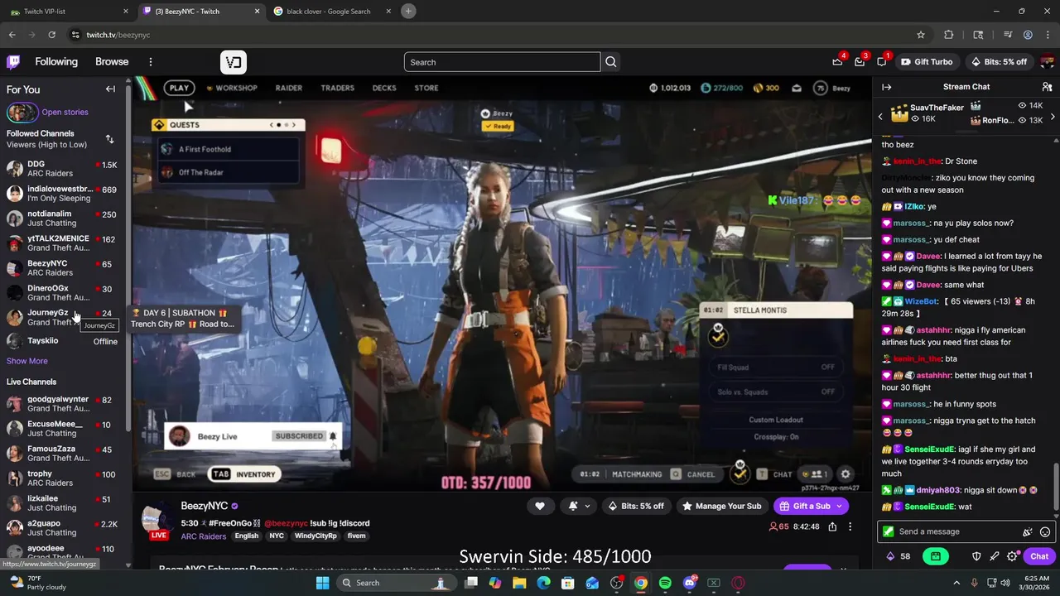Click the Twitch search input field
Screen dimensions: 1060x596
502,62
